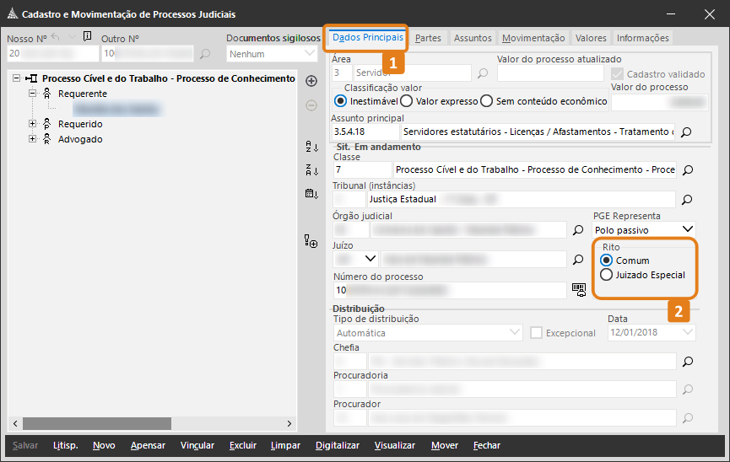Expand the Requerido tree node
Viewport: 730px width, 462px height.
pyautogui.click(x=34, y=124)
